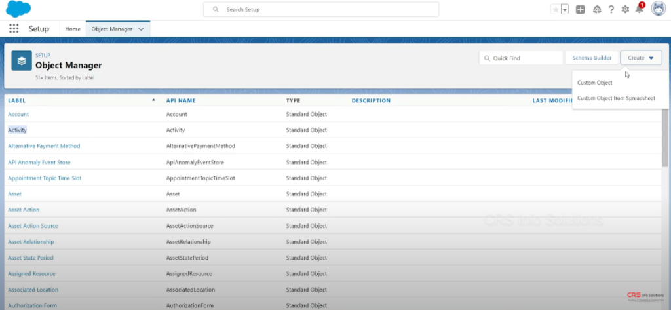Viewport: 671px width, 310px height.
Task: Open the Asset Action Source object
Action: 33,226
